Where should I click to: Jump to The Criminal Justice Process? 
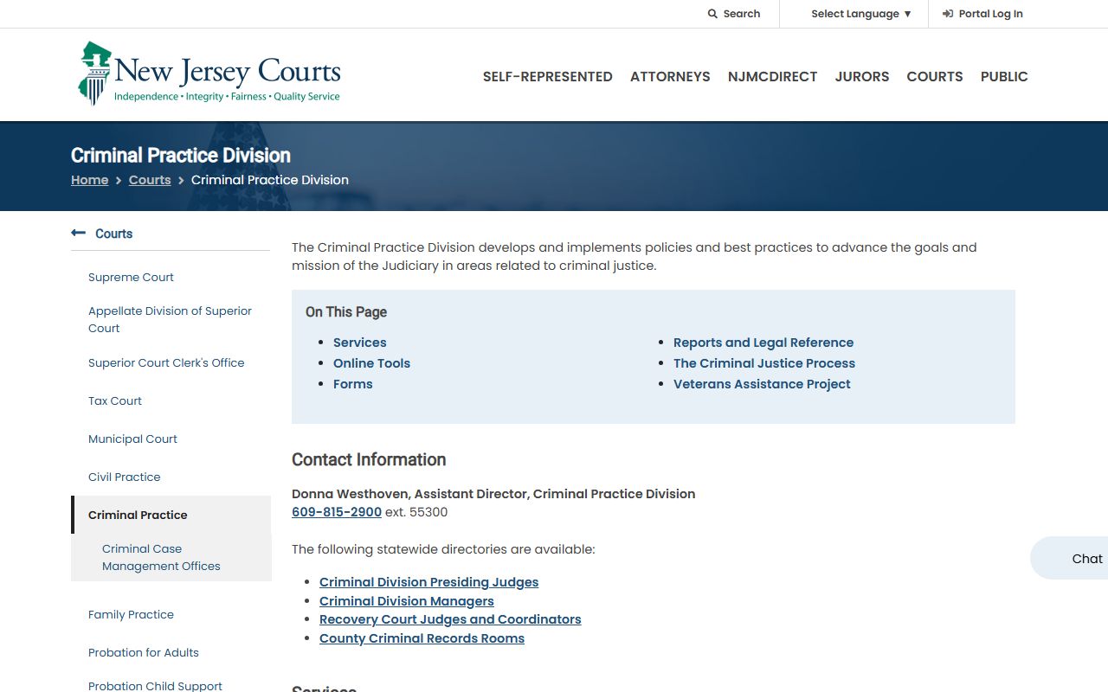point(764,363)
